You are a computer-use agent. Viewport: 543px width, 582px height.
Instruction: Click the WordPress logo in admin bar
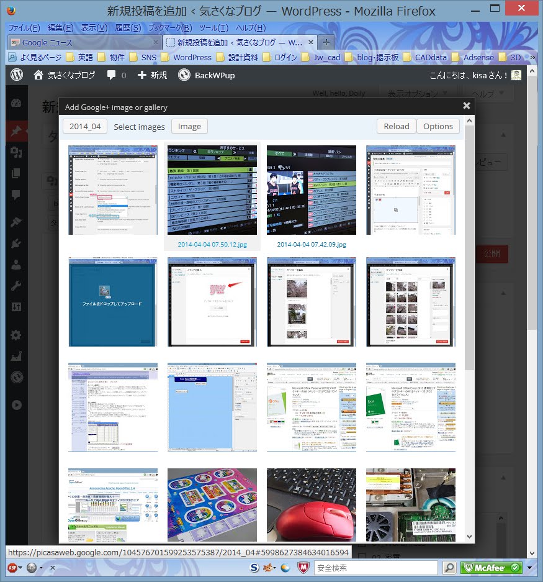17,75
